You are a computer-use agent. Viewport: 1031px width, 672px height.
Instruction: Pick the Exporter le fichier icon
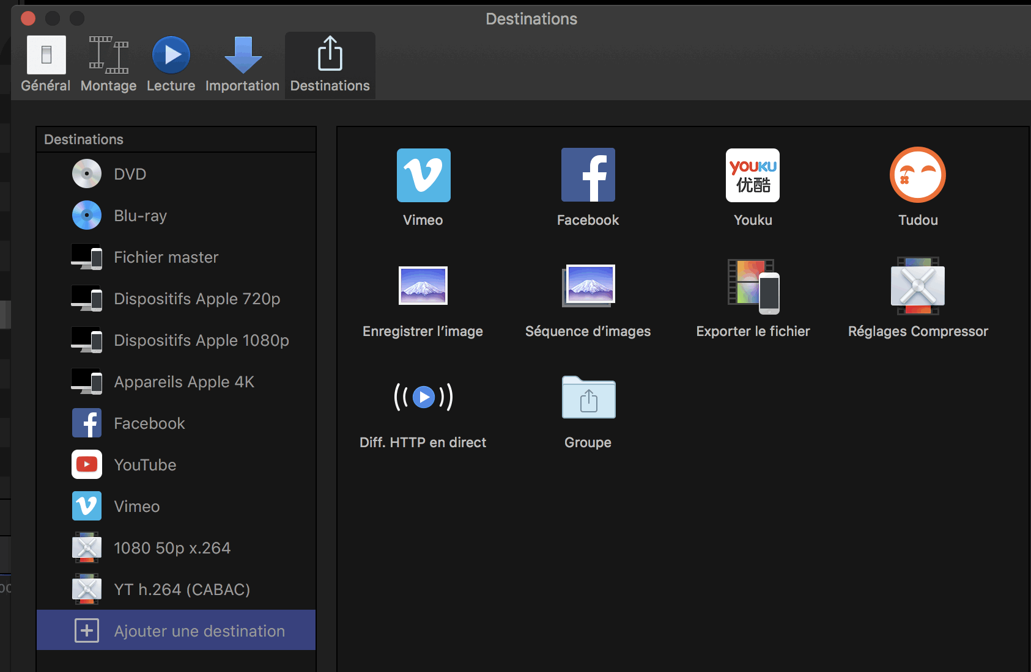coord(753,285)
